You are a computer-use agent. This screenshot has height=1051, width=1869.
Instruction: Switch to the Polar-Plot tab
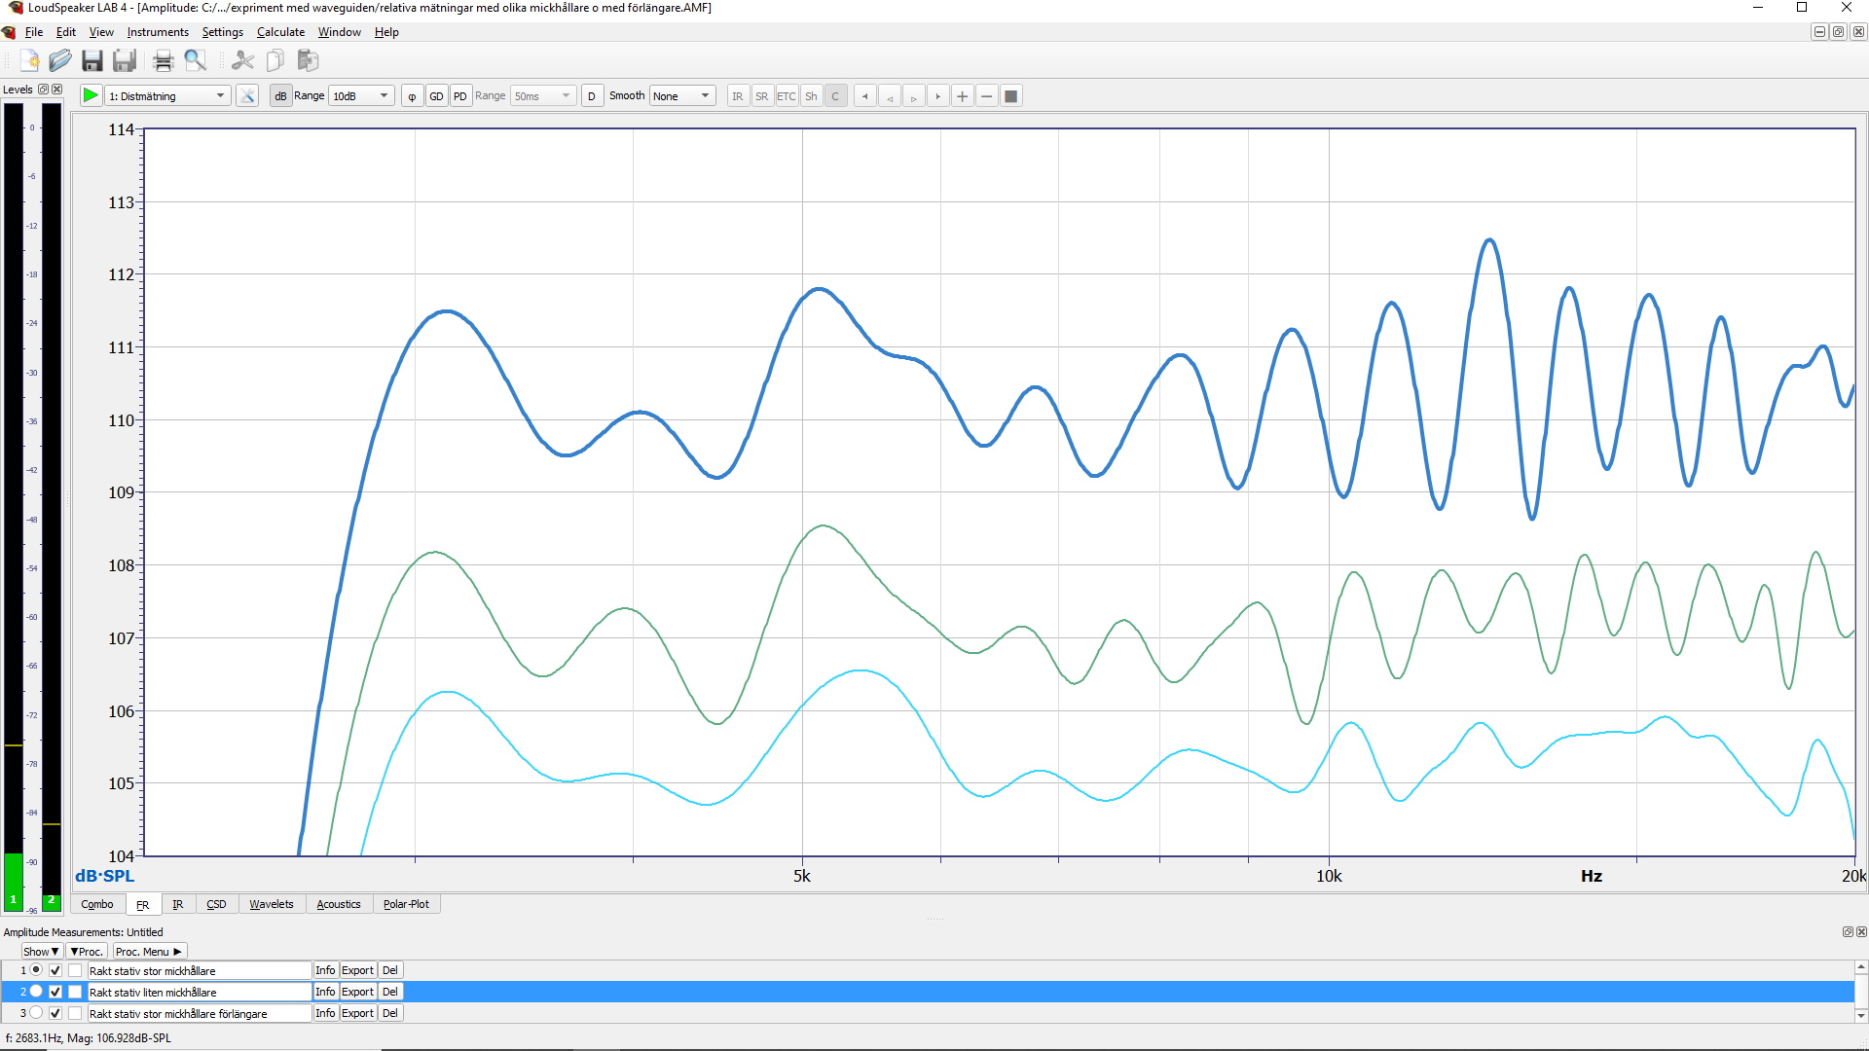coord(406,904)
